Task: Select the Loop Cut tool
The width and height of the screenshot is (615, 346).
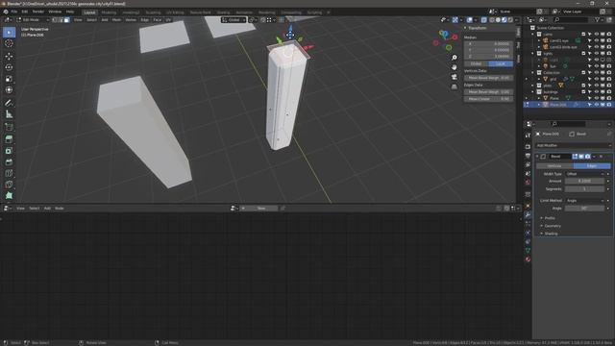Action: (9, 173)
